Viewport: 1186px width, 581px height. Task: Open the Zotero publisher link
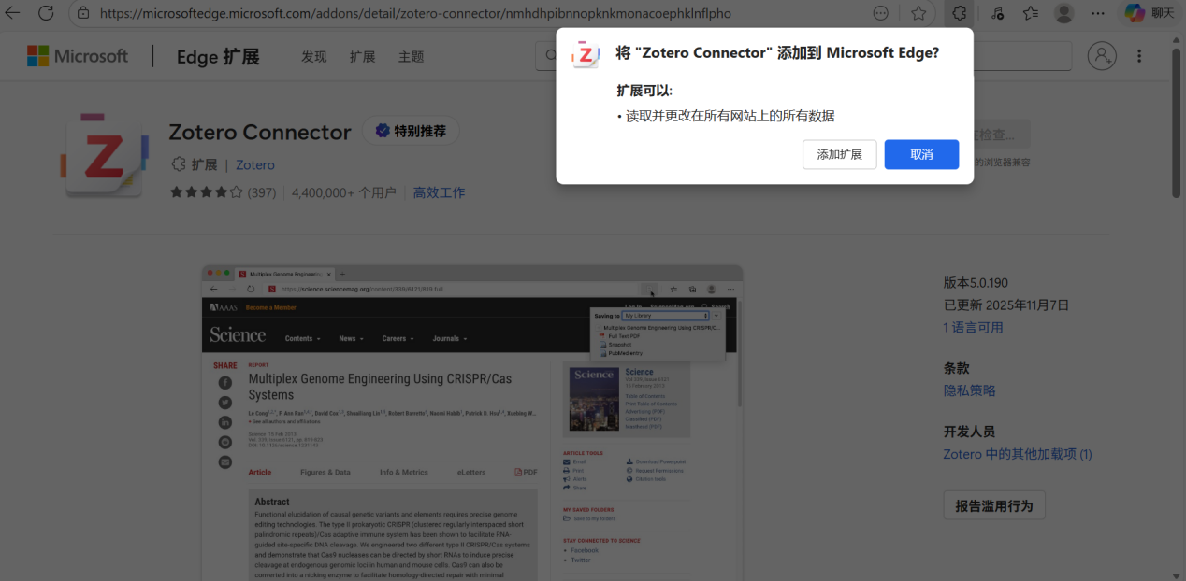point(255,165)
